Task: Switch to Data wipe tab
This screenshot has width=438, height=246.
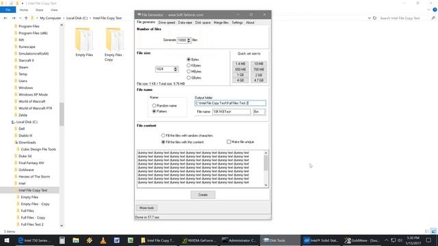Action: click(x=185, y=23)
